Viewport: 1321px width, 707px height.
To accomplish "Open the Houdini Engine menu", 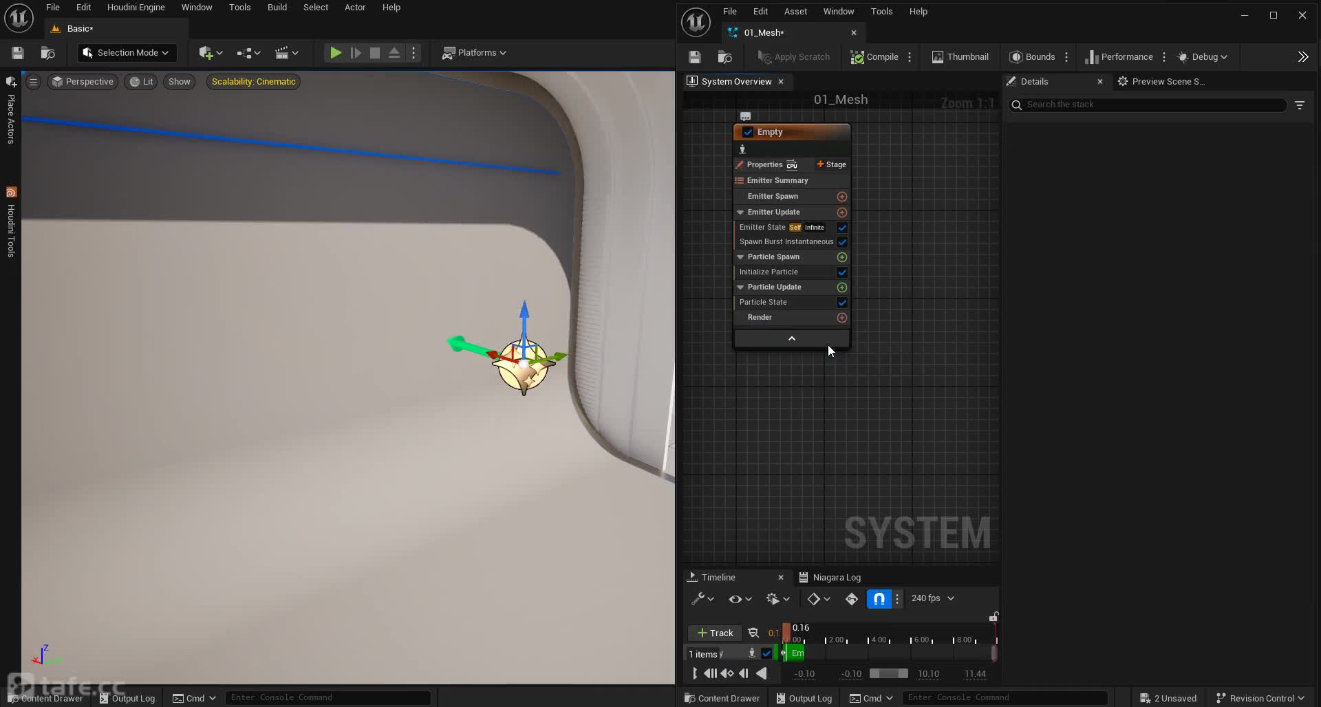I will [x=136, y=8].
